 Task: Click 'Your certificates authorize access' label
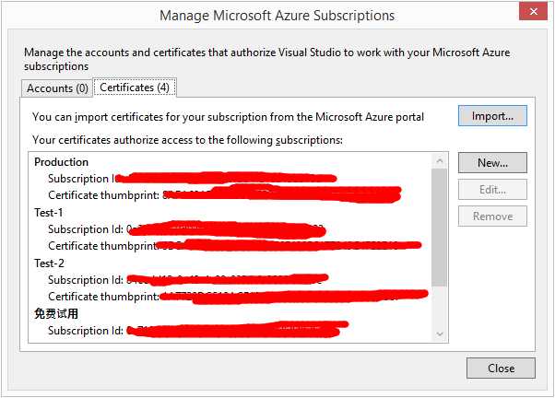click(187, 140)
